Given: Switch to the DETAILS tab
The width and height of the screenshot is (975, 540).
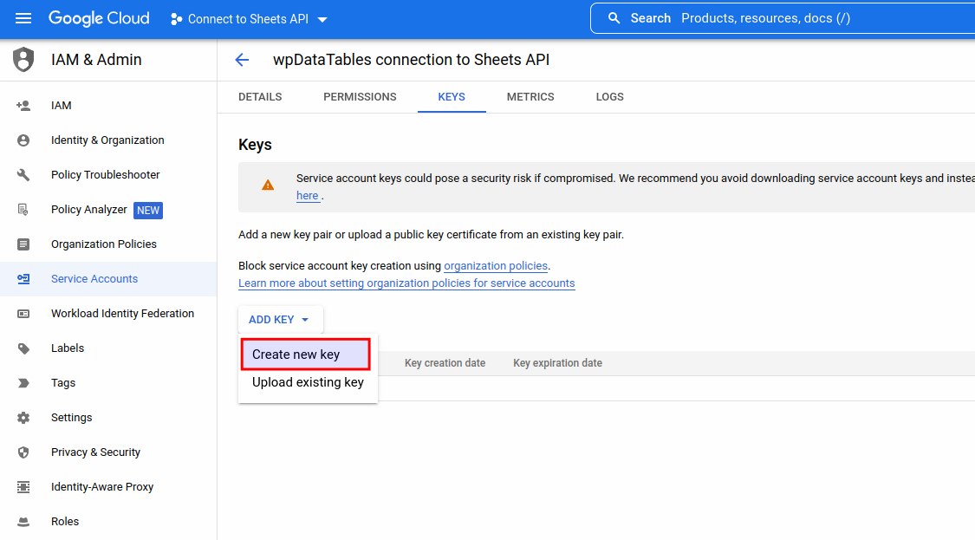Looking at the screenshot, I should tap(260, 97).
